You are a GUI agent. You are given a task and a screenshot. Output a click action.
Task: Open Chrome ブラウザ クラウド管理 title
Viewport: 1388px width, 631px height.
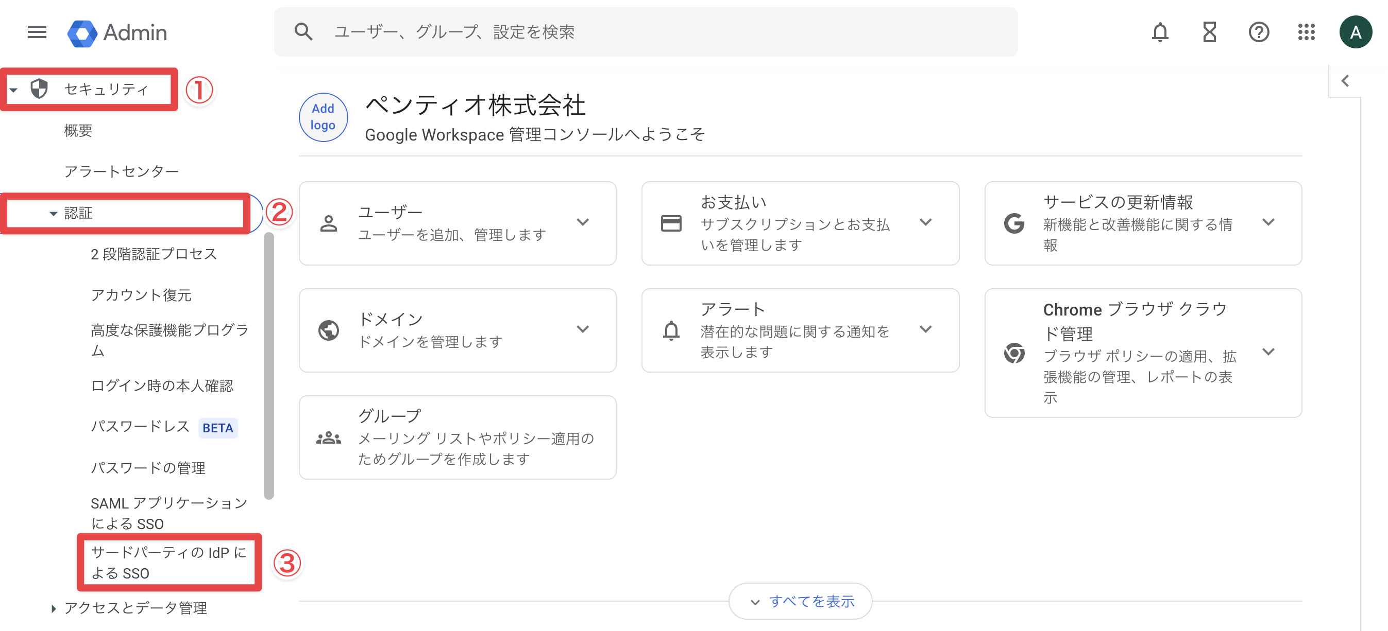(x=1135, y=322)
